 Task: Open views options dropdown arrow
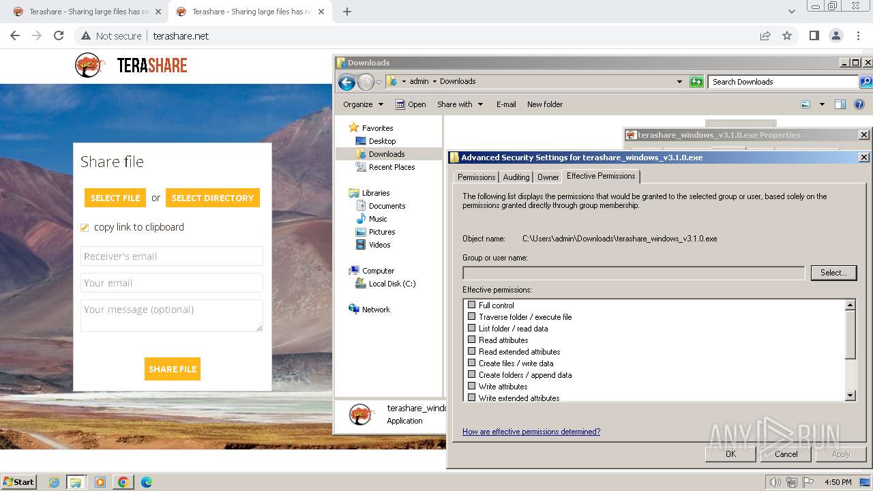822,104
